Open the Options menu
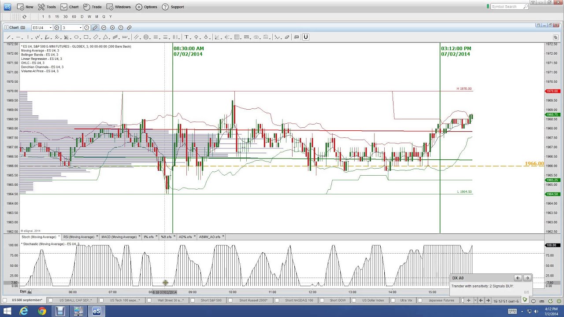This screenshot has height=317, width=564. pyautogui.click(x=146, y=7)
